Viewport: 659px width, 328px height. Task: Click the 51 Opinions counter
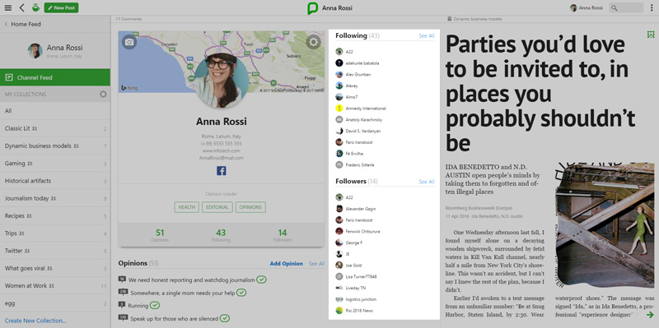point(160,235)
